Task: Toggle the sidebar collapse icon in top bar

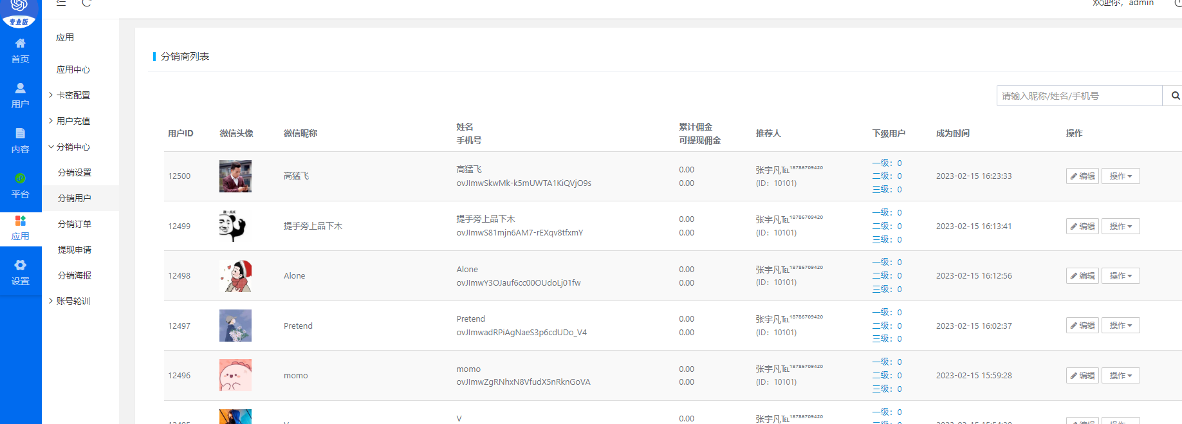Action: 61,3
